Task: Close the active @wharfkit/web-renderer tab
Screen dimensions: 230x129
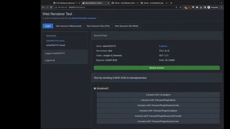Action: click(108, 3)
